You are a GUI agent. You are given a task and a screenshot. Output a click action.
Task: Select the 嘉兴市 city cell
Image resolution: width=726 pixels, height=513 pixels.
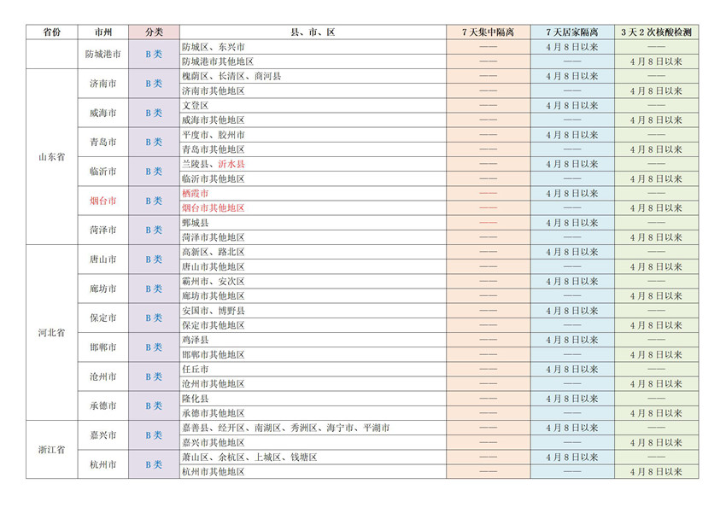pyautogui.click(x=102, y=434)
